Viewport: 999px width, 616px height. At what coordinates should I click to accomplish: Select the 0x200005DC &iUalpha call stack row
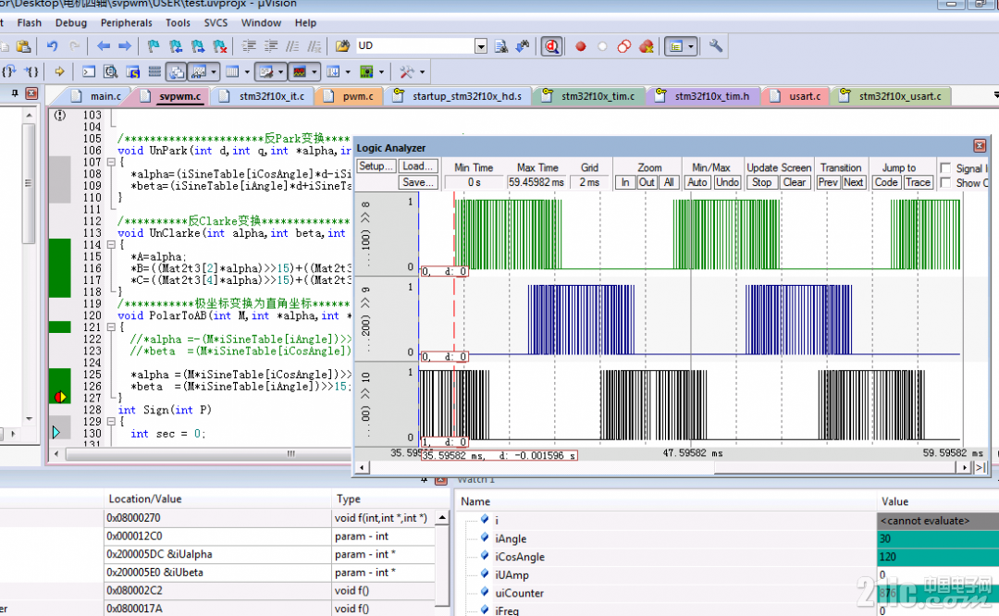(x=216, y=554)
